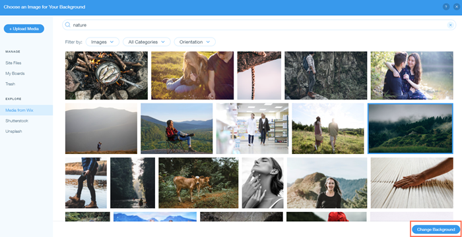
Task: Browse Shutterstock images
Action: pos(16,121)
